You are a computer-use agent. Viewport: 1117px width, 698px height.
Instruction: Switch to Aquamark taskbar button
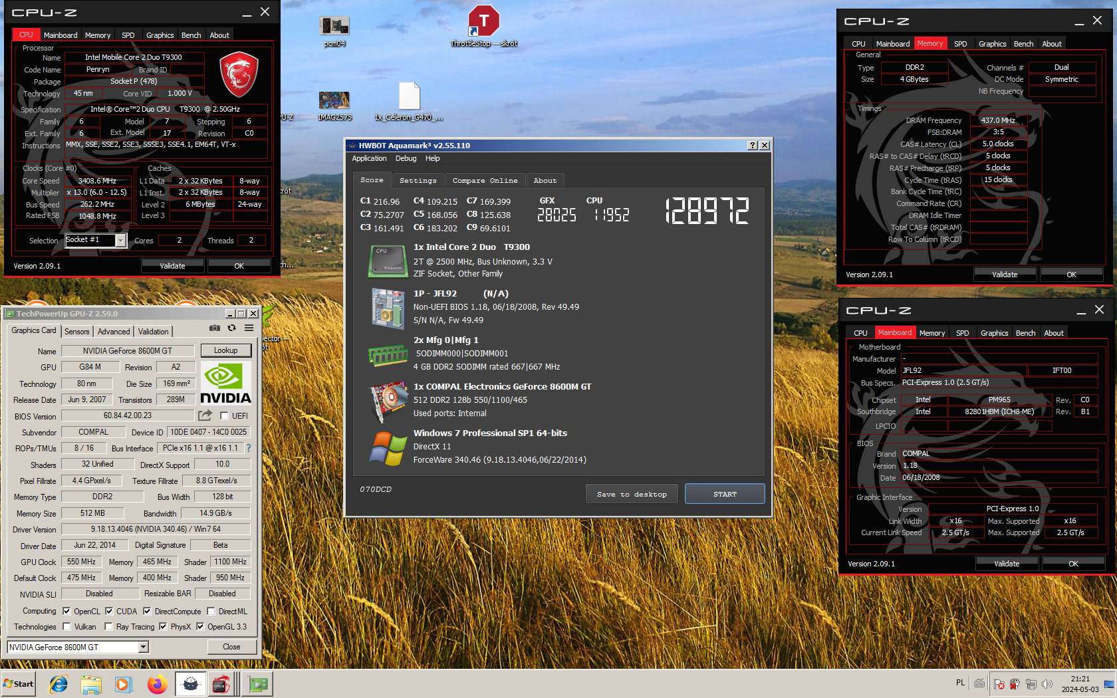[x=191, y=684]
